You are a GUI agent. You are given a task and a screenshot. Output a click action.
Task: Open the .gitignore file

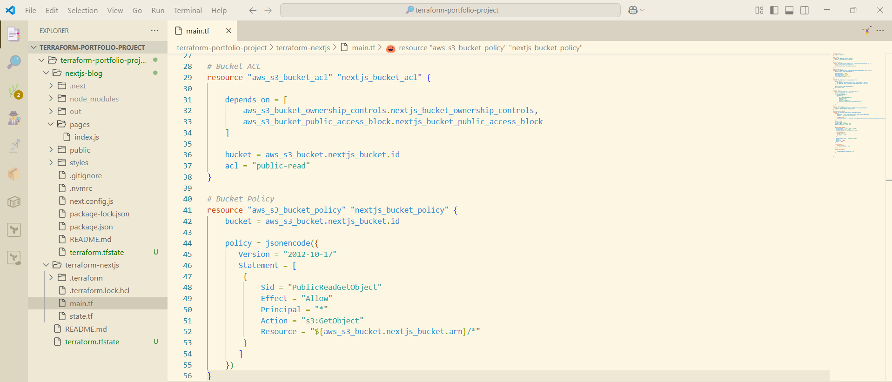tap(86, 175)
